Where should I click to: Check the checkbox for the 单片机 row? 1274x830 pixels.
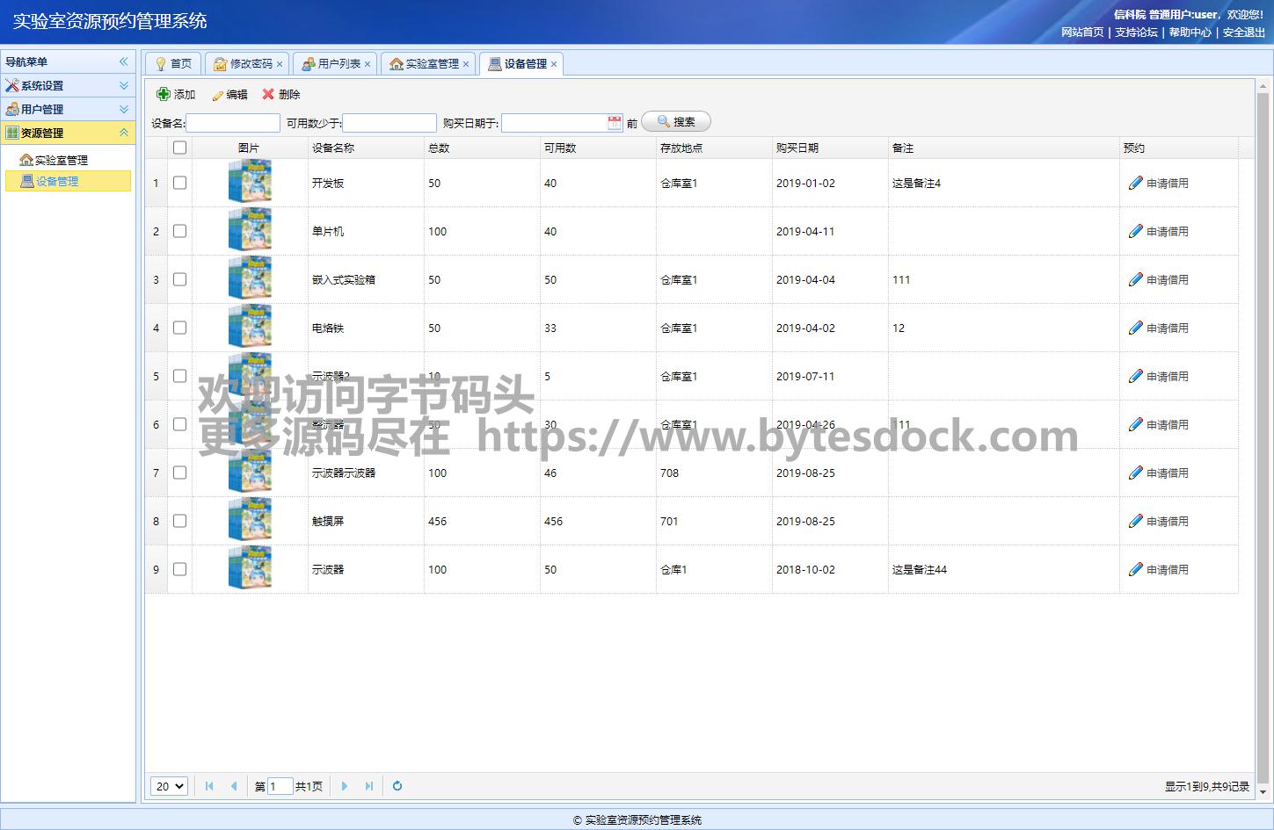tap(180, 231)
